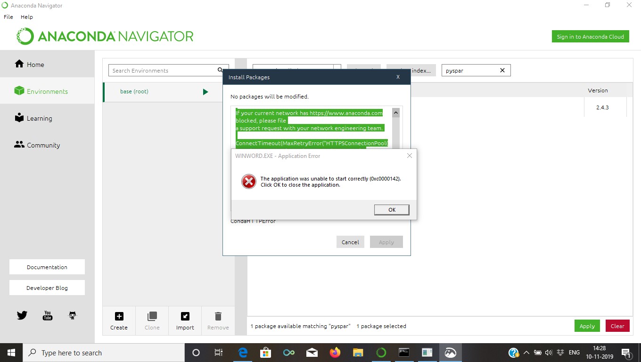This screenshot has height=362, width=641.
Task: Click the ENG language indicator
Action: tap(574, 353)
